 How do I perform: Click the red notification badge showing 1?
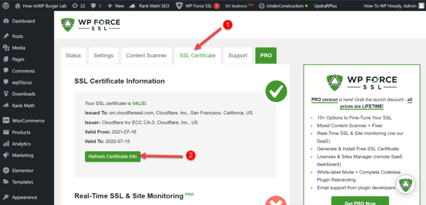click(x=217, y=6)
